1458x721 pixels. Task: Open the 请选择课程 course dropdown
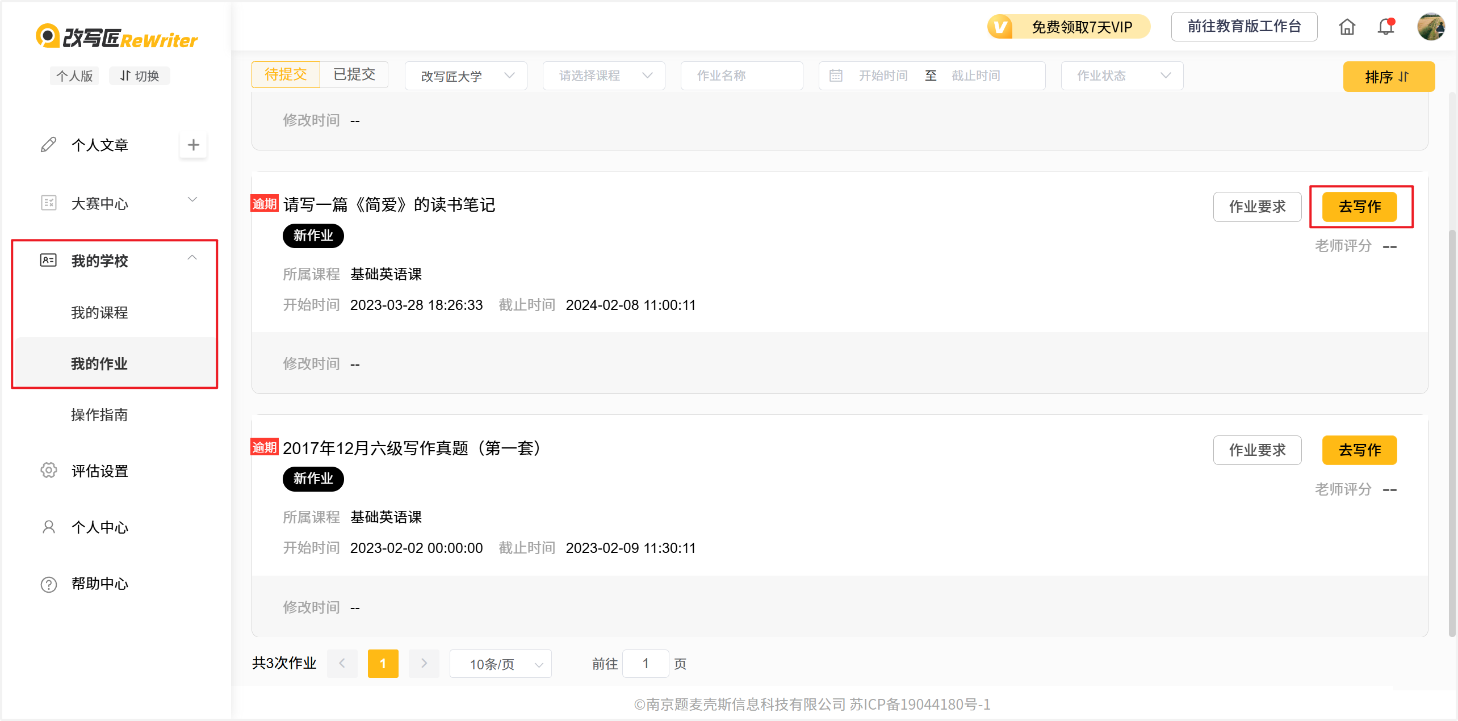(x=604, y=76)
